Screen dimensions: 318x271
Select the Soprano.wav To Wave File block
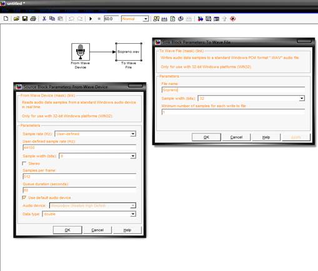point(129,52)
